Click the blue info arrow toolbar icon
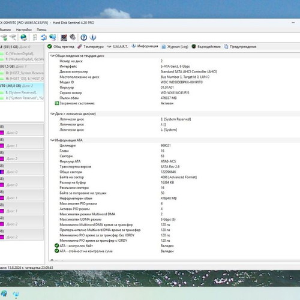The width and height of the screenshot is (300, 300). 93,37
